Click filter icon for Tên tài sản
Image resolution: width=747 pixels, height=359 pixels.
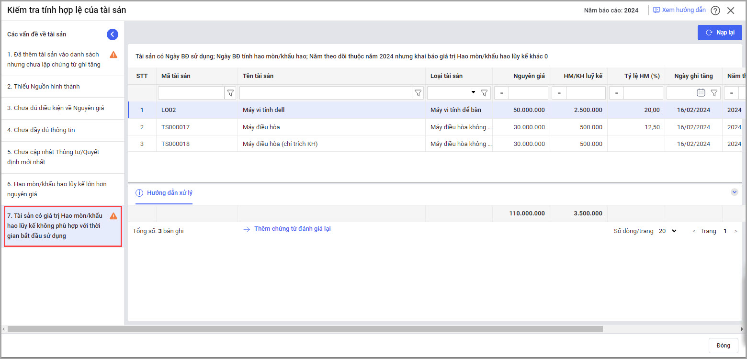tap(418, 93)
